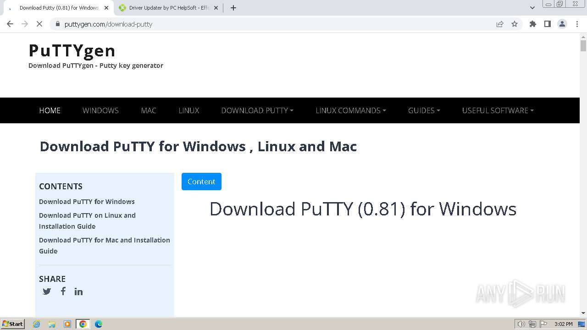Click the PuTTYgen site title

[x=72, y=50]
